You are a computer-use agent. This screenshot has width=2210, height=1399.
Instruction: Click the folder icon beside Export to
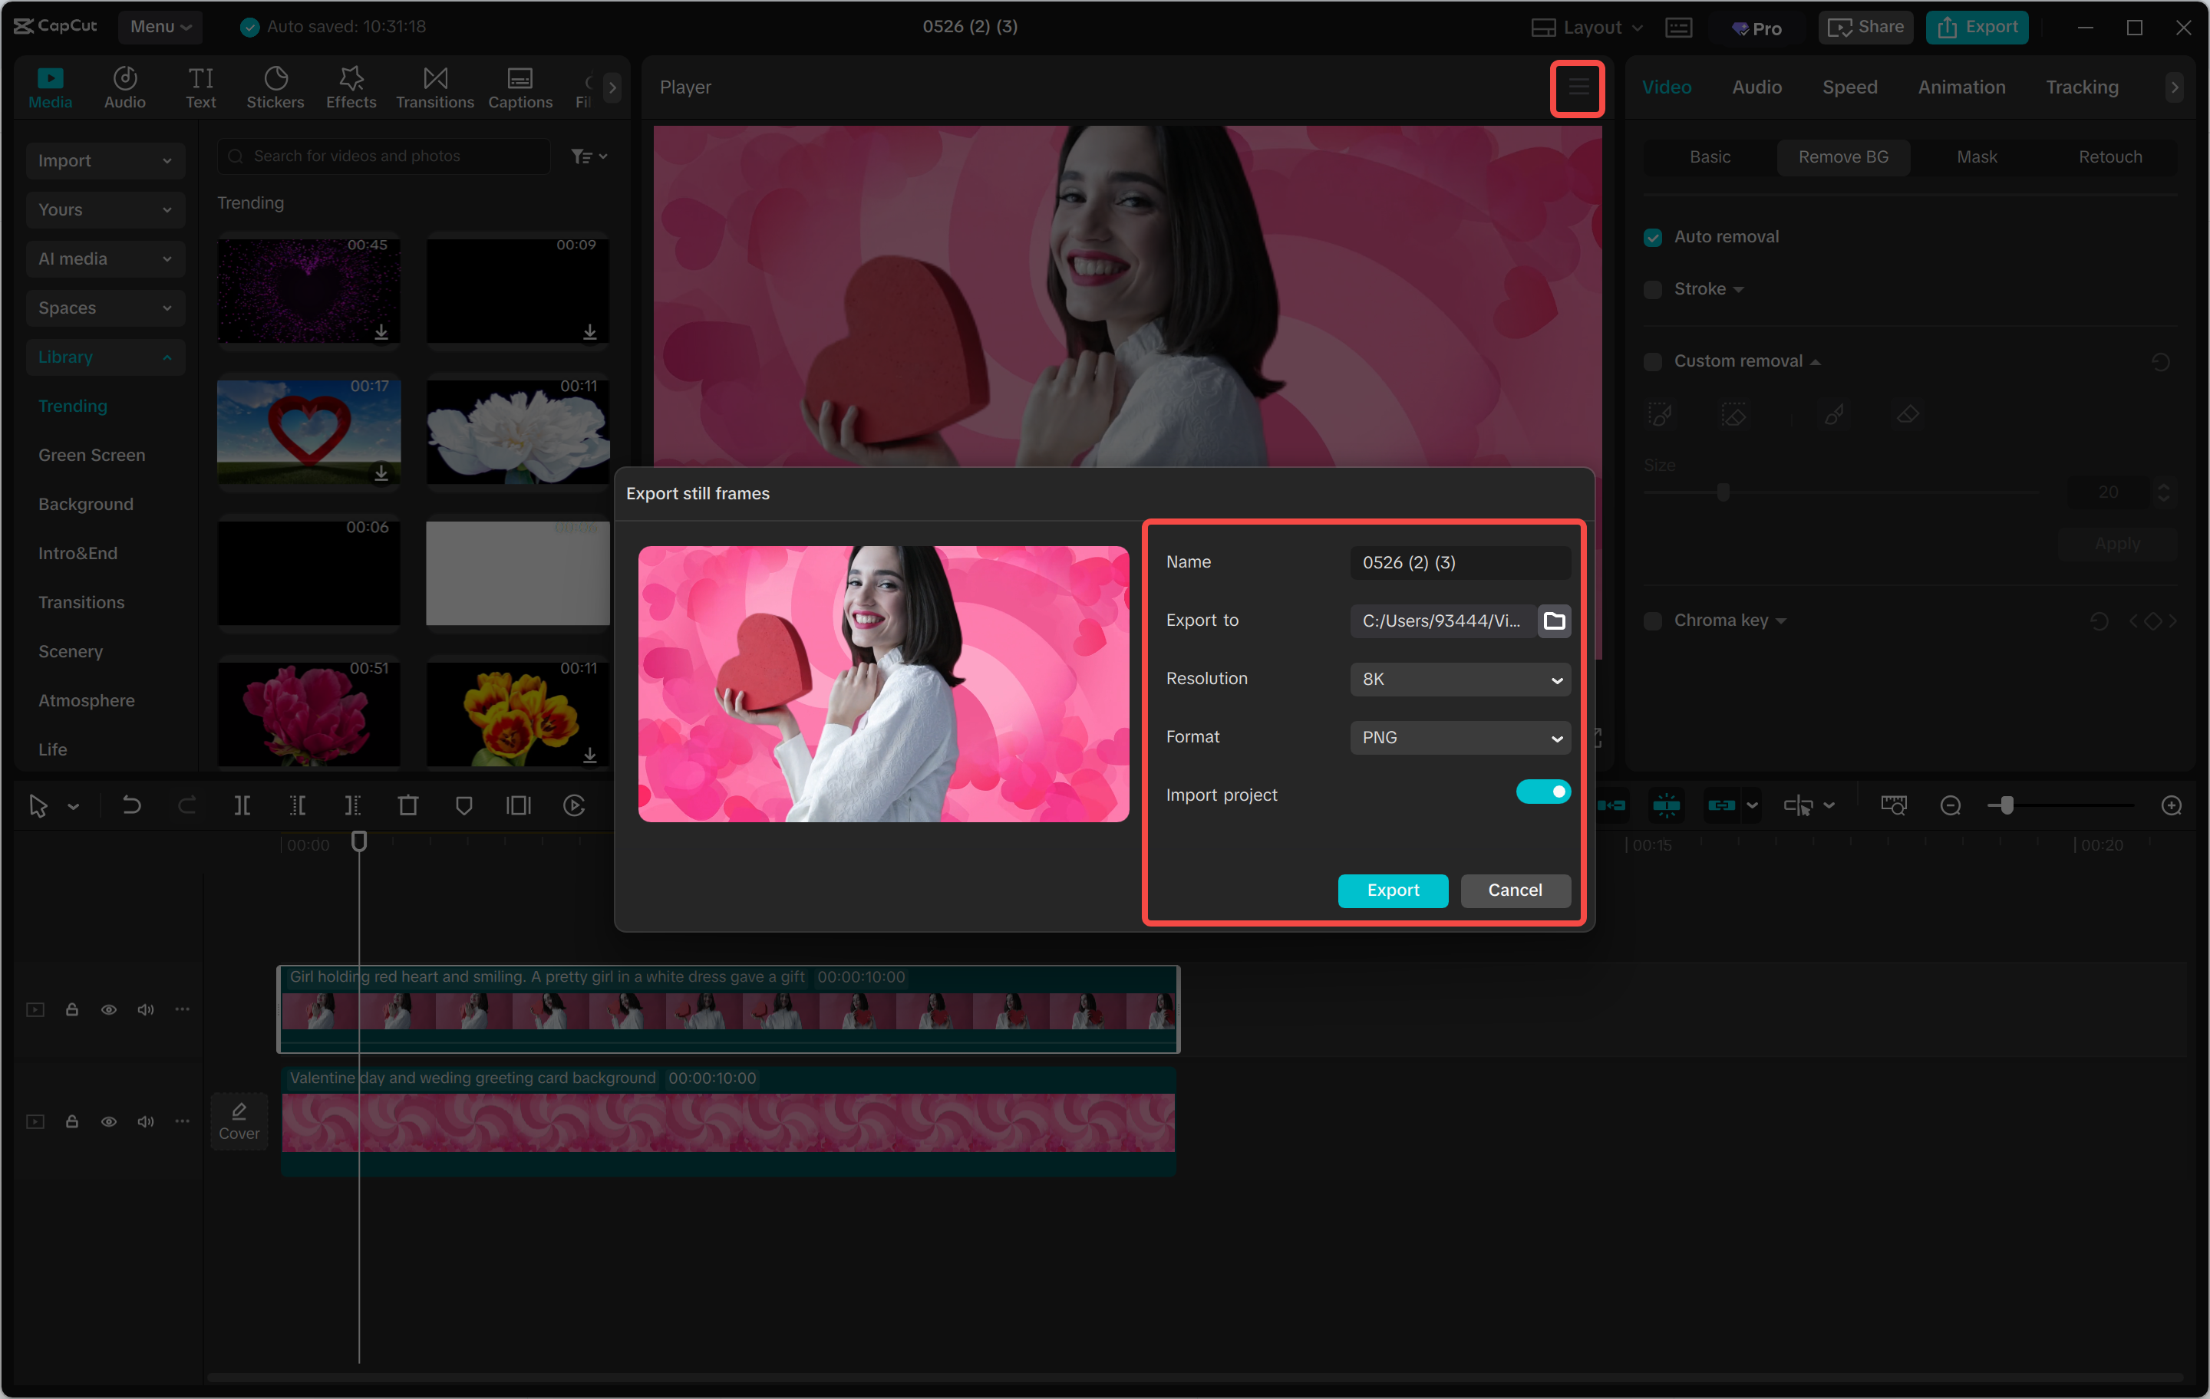tap(1554, 621)
